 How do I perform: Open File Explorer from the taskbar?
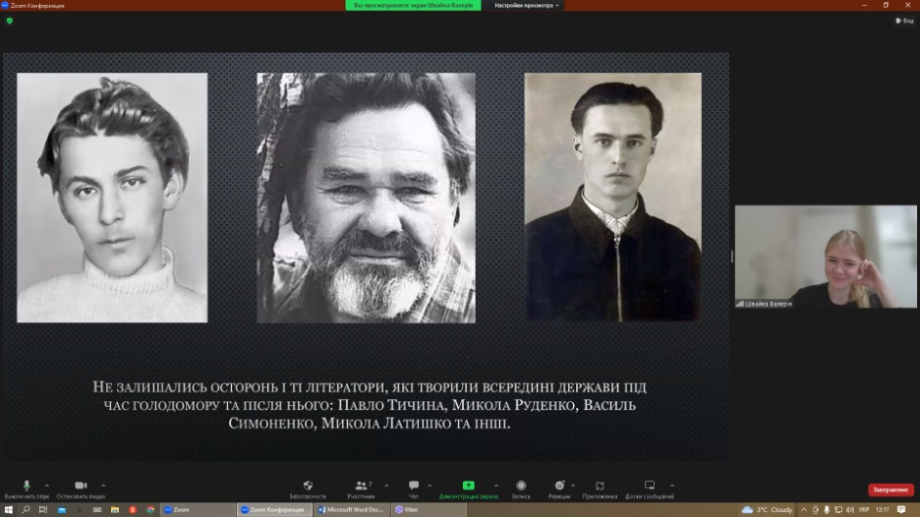[x=115, y=510]
